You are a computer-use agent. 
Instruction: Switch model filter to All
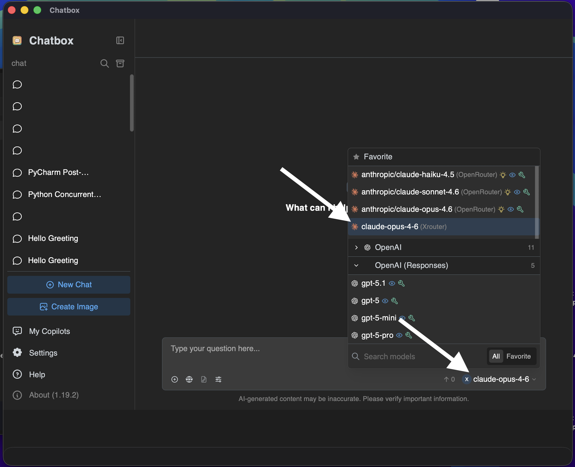(496, 356)
